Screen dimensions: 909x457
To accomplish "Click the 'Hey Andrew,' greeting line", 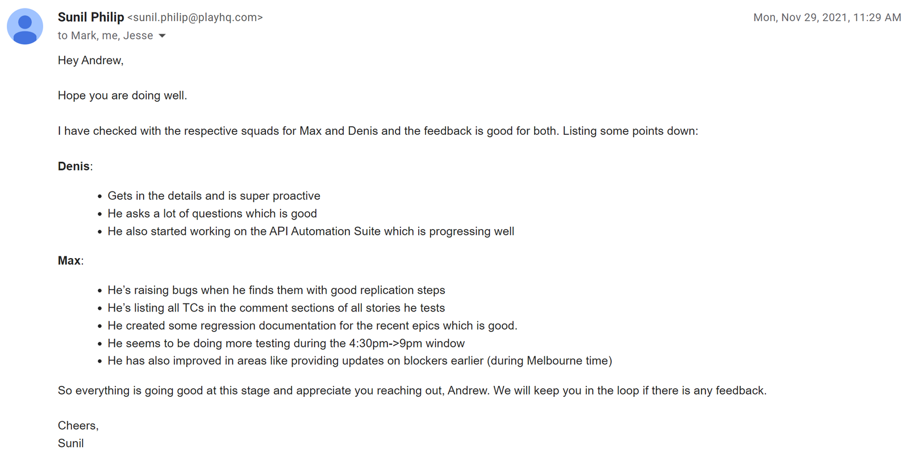I will pyautogui.click(x=91, y=60).
